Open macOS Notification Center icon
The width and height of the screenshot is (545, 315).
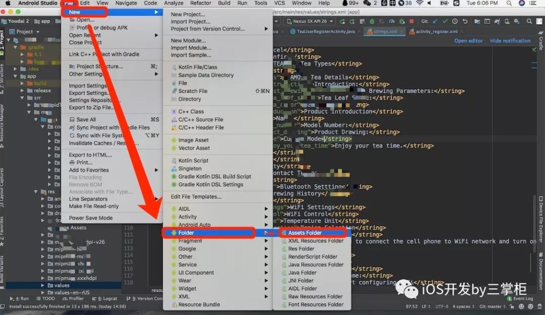532,3
